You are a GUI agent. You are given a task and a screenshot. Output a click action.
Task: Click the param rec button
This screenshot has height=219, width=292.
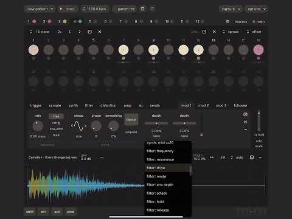(x=126, y=9)
